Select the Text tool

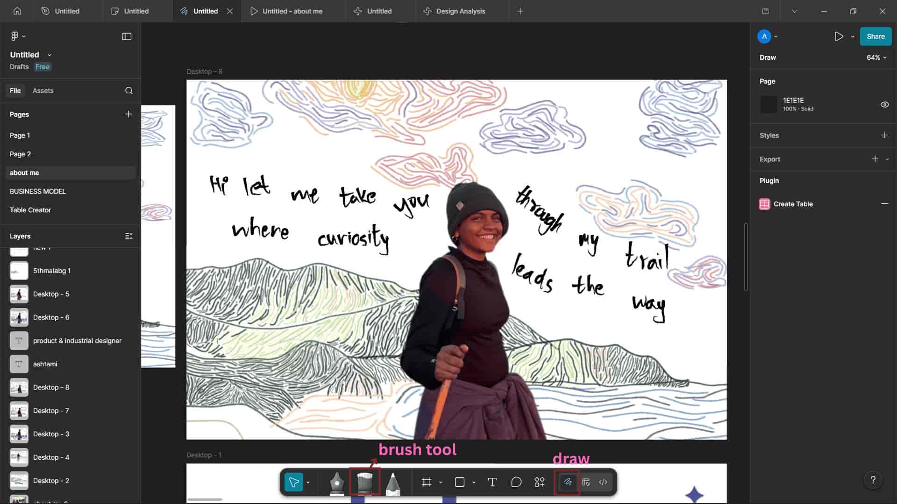click(492, 482)
